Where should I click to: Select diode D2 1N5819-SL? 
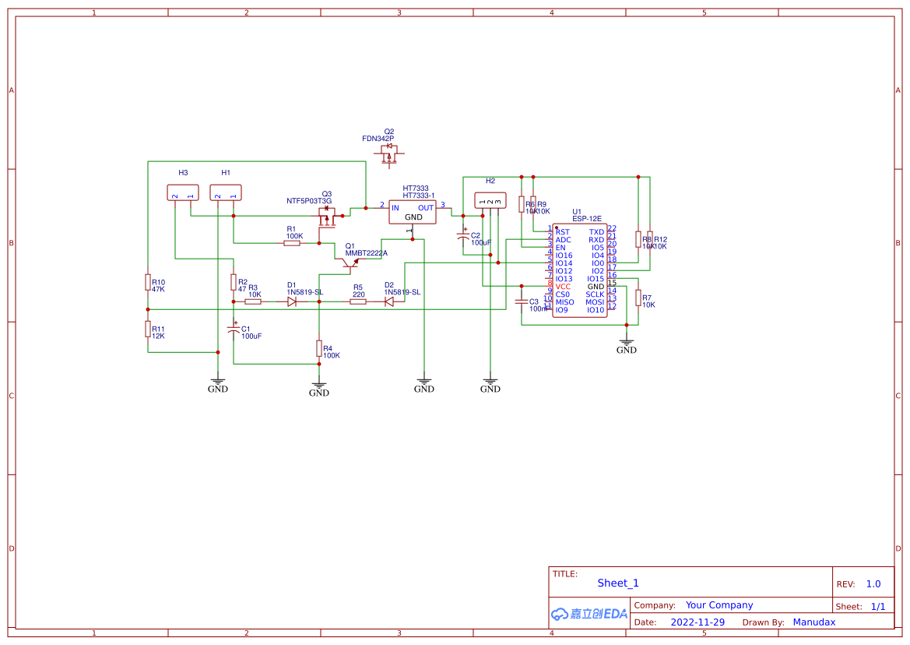[388, 300]
